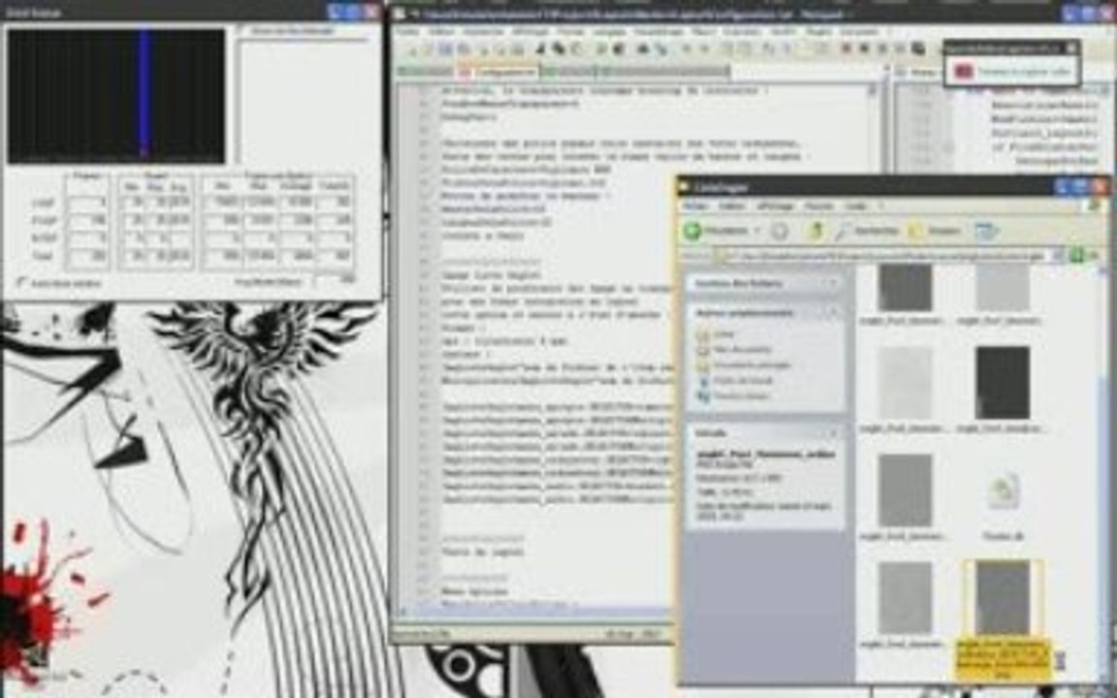Click Thumbs.db file icon in Explorer
This screenshot has height=698, width=1117.
click(x=1003, y=492)
